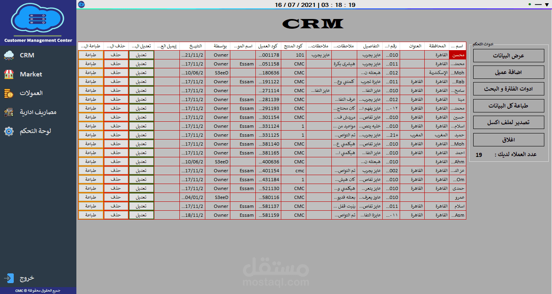552x294 pixels.
Task: Click the كود المنتج column header
Action: point(293,46)
